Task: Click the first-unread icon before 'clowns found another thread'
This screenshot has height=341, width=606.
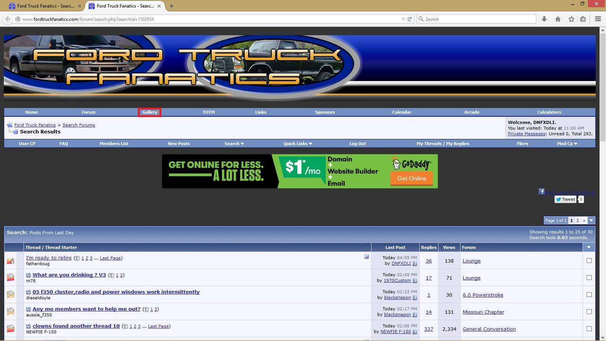Action: tap(28, 326)
